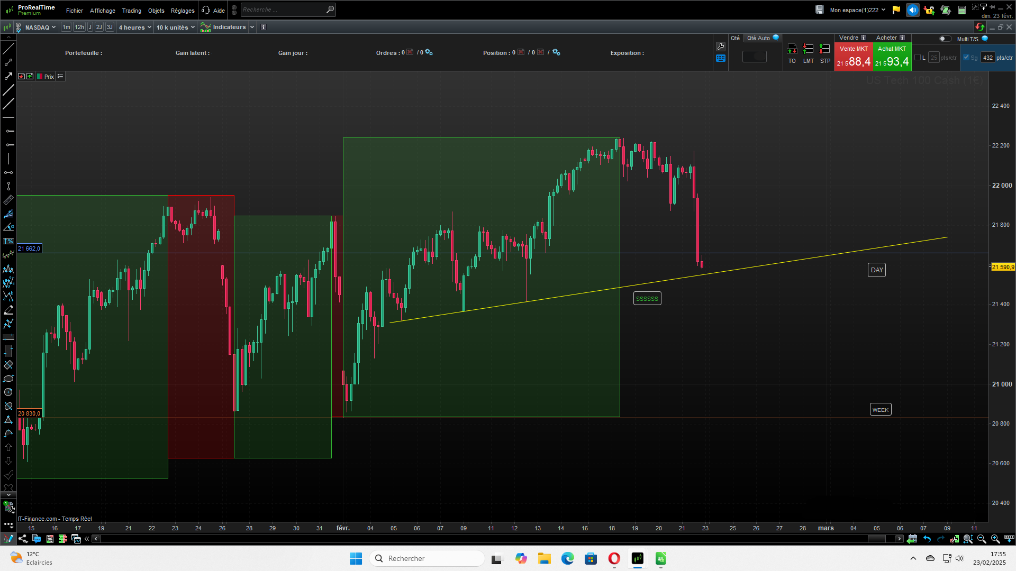
Task: Expand the 4 heures timeframe dropdown
Action: [135, 27]
